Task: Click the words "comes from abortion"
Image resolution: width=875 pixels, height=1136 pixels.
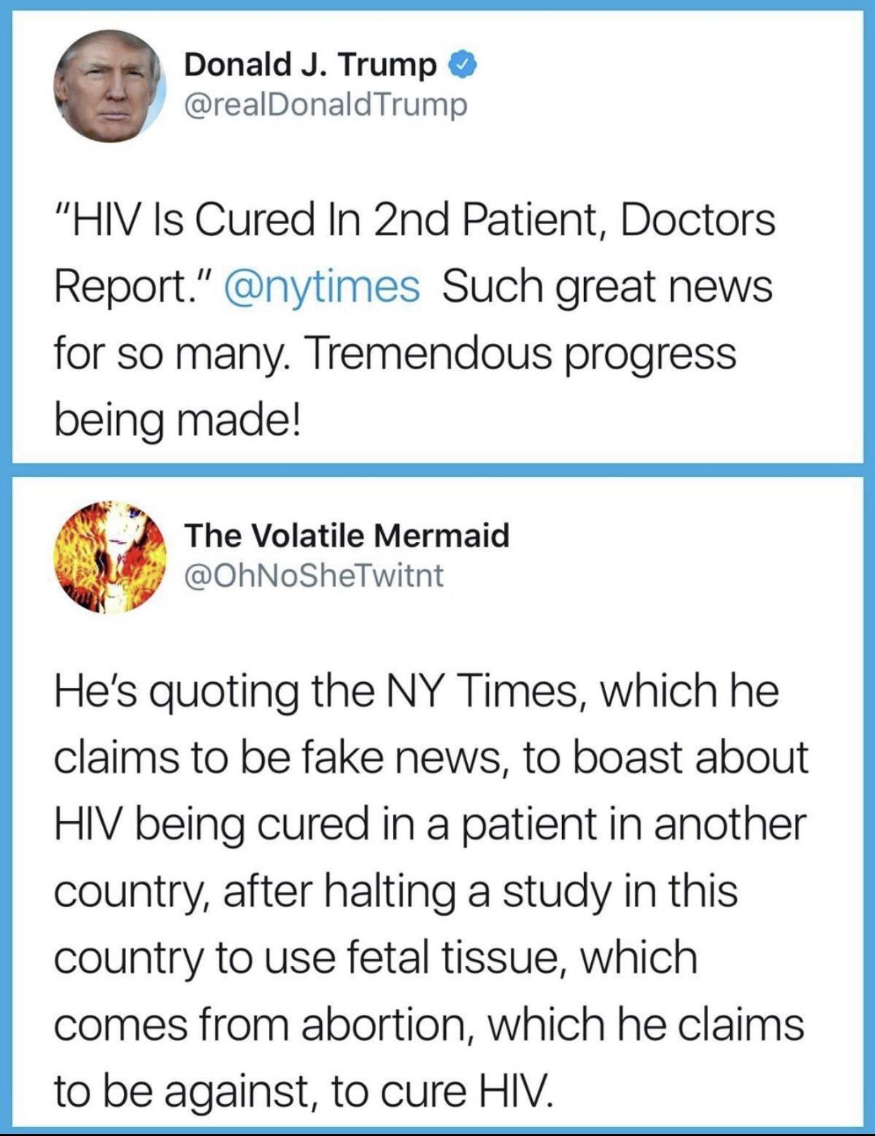Action: point(259,1024)
